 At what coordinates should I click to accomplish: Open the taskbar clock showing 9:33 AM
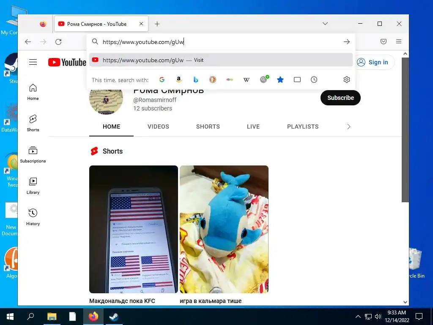[x=397, y=317]
